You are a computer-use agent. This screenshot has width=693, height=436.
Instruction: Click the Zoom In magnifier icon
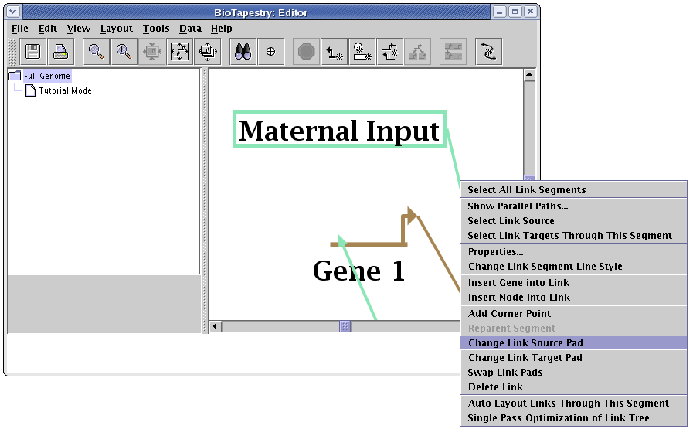tap(124, 52)
